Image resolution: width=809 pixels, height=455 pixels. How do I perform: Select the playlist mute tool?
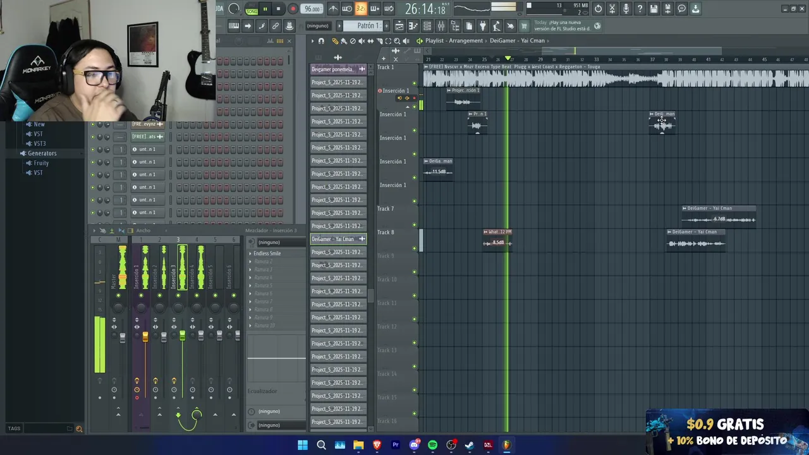click(x=362, y=41)
